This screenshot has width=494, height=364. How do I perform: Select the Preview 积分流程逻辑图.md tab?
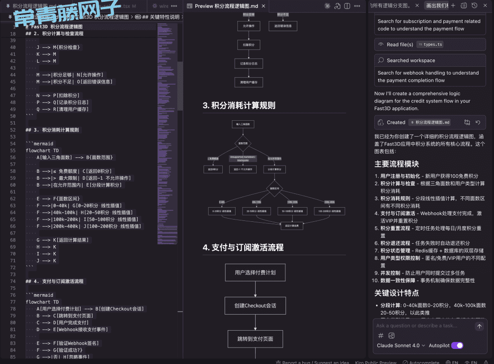coord(226,6)
